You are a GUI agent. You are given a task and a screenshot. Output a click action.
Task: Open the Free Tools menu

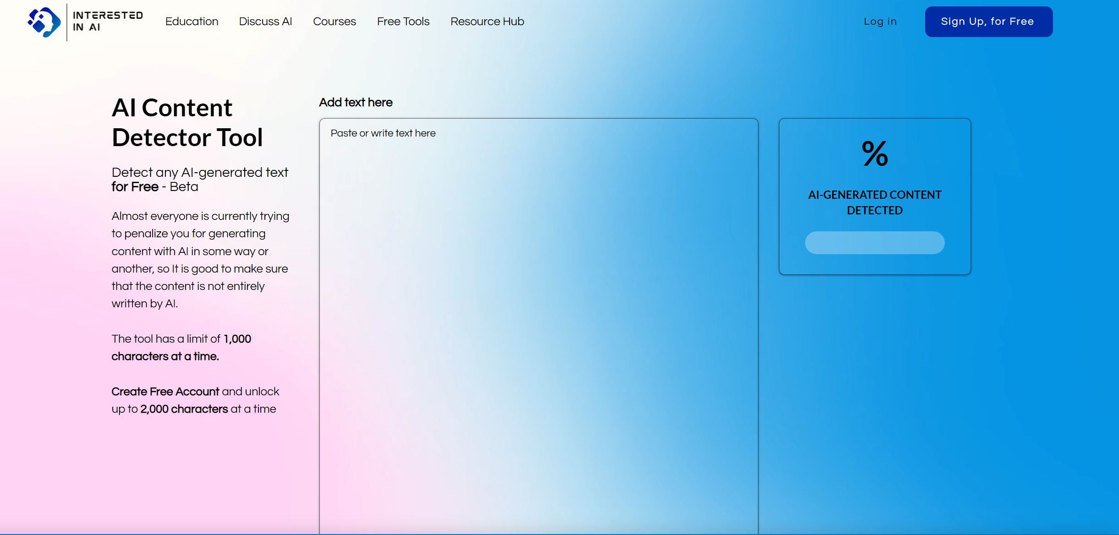coord(403,22)
